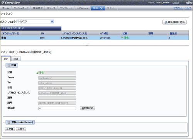Open the テンプレート tab
193x139 pixels.
(x=66, y=8)
